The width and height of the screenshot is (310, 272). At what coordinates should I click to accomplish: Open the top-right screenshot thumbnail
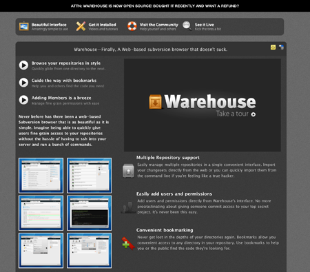pyautogui.click(x=89, y=176)
